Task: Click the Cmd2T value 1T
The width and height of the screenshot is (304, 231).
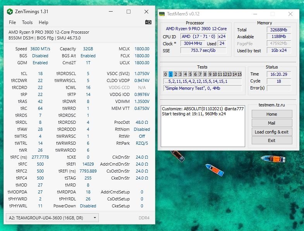Action: pyautogui.click(x=88, y=63)
